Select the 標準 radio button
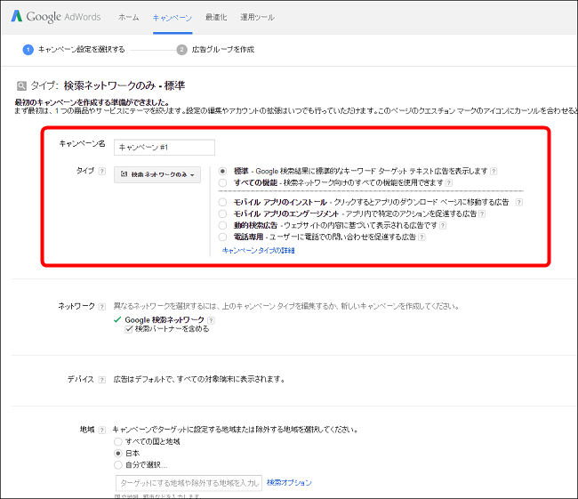Screen dimensions: 578x499 point(222,171)
